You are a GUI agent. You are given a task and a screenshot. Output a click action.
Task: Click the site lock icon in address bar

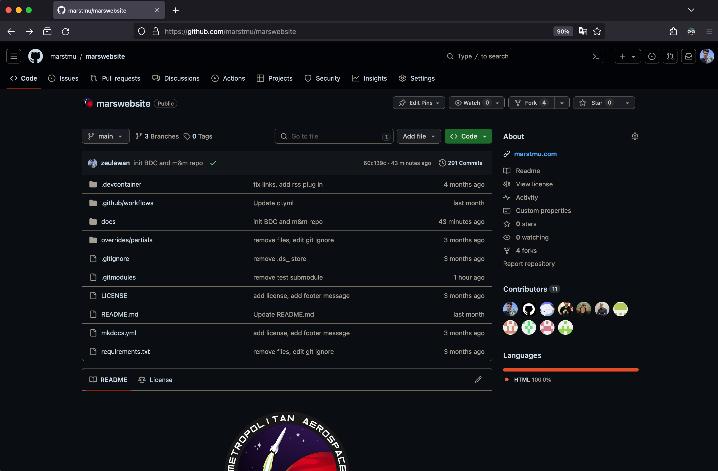tap(156, 31)
